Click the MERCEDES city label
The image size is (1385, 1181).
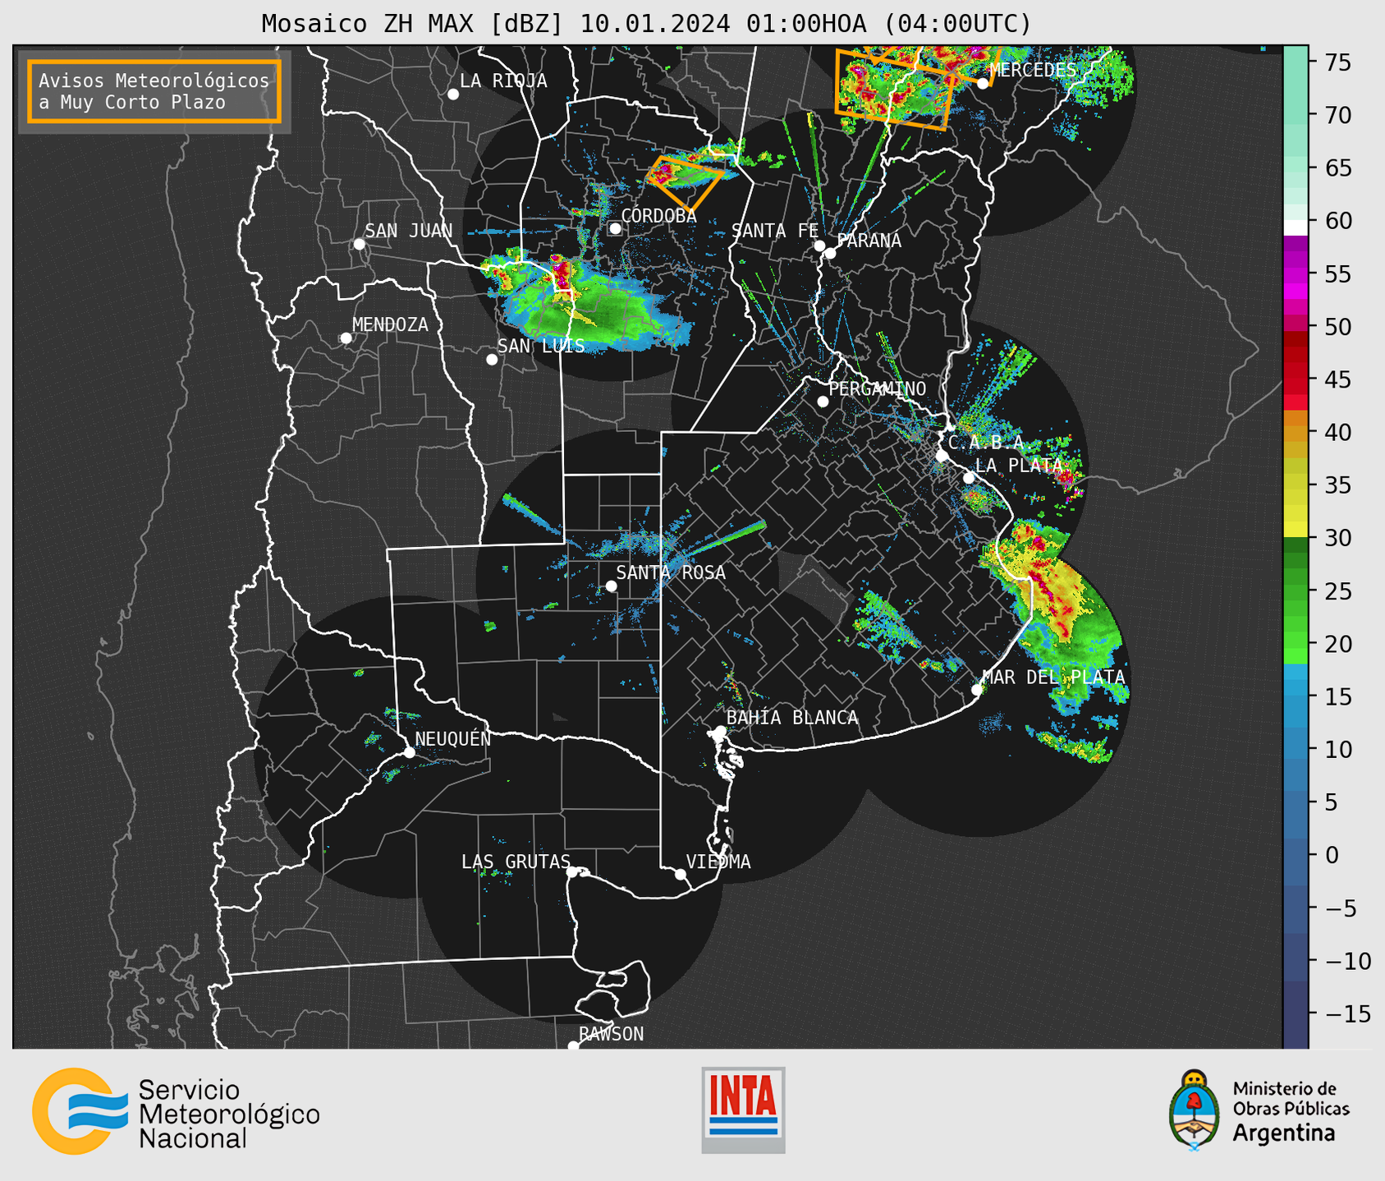[x=1033, y=70]
